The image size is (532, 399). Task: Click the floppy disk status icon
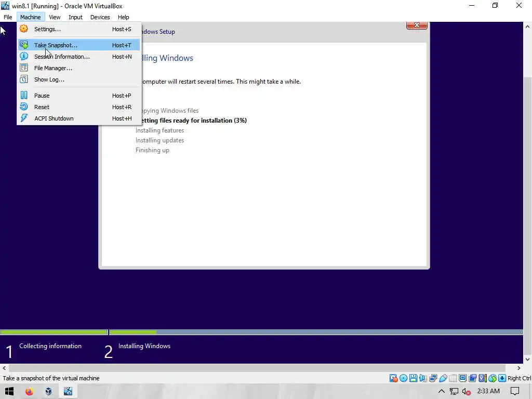pos(413,378)
